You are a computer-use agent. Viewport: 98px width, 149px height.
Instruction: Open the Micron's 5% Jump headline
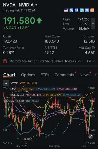coord(47,61)
